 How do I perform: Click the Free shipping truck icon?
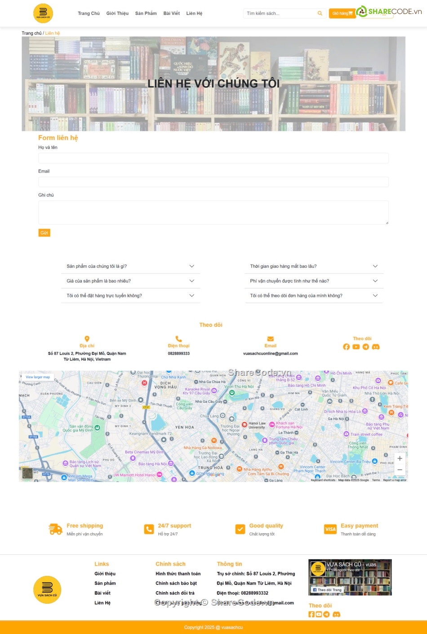pyautogui.click(x=55, y=529)
